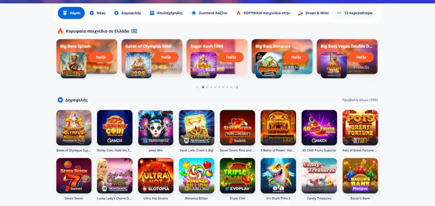
Task: Go to next carousel page with right arrow
Action: (x=236, y=87)
